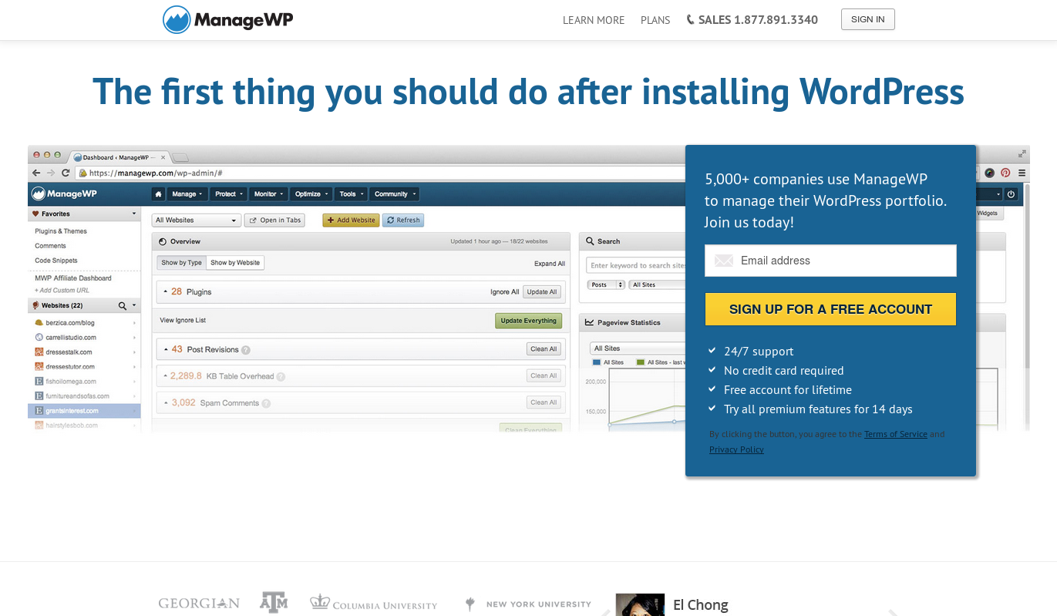
Task: Select the Show by Website toggle
Action: pyautogui.click(x=235, y=263)
